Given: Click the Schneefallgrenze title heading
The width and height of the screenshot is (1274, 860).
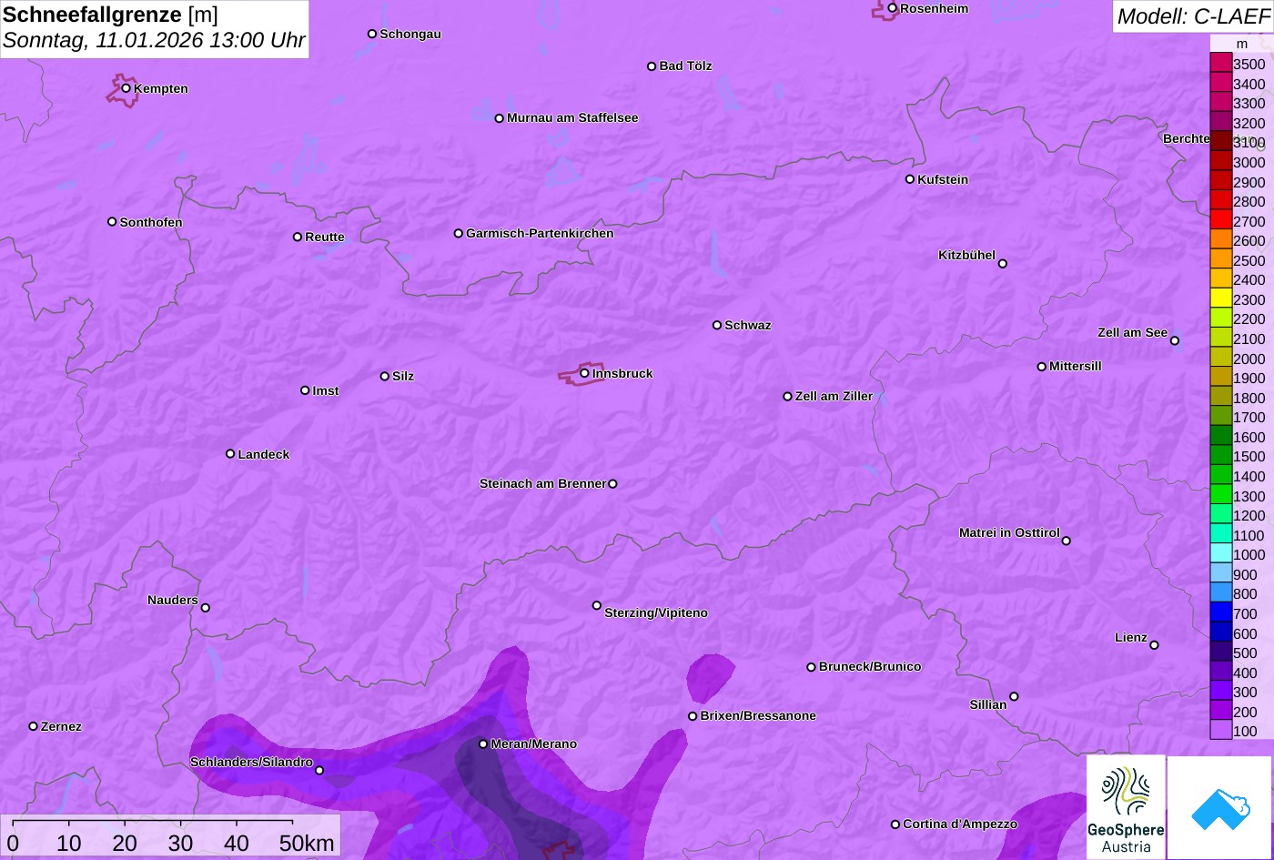Looking at the screenshot, I should (x=94, y=15).
